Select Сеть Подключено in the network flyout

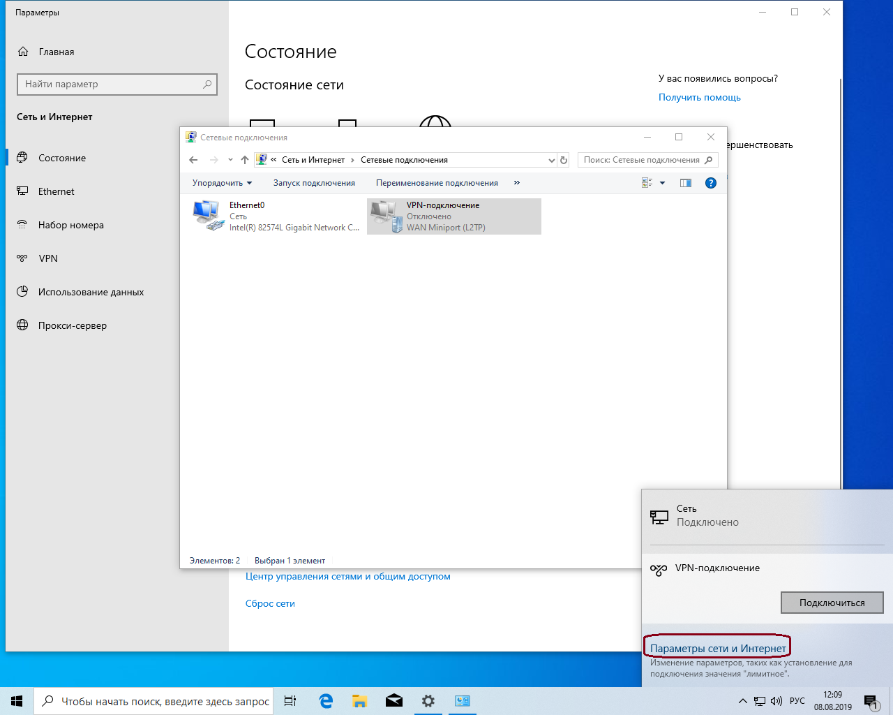[x=767, y=516]
